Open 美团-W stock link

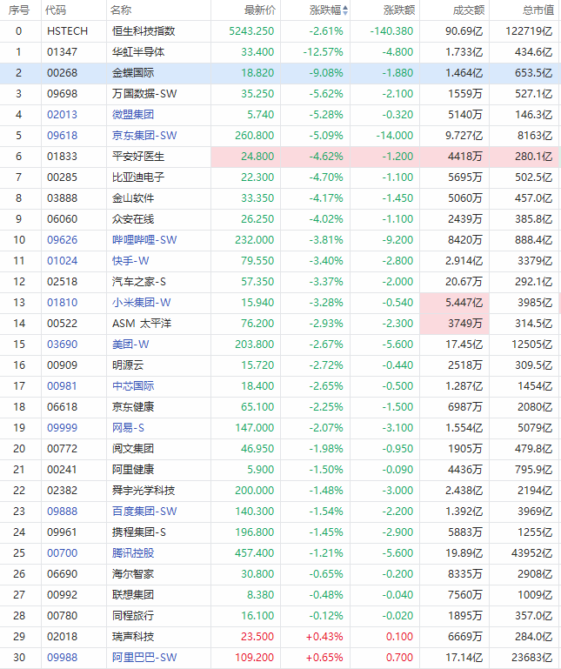pos(130,345)
